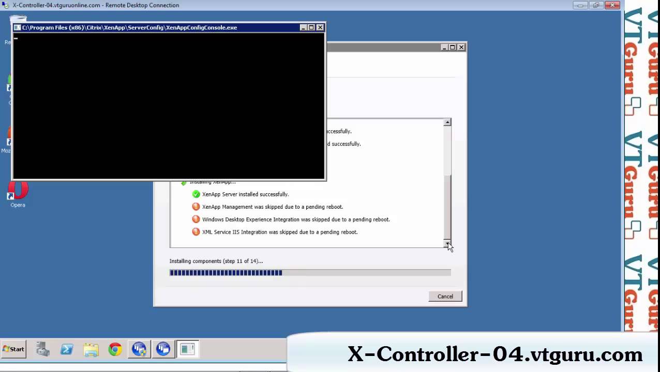Select 'Windows Desktop Experience Integration was skipped' line

coord(296,220)
